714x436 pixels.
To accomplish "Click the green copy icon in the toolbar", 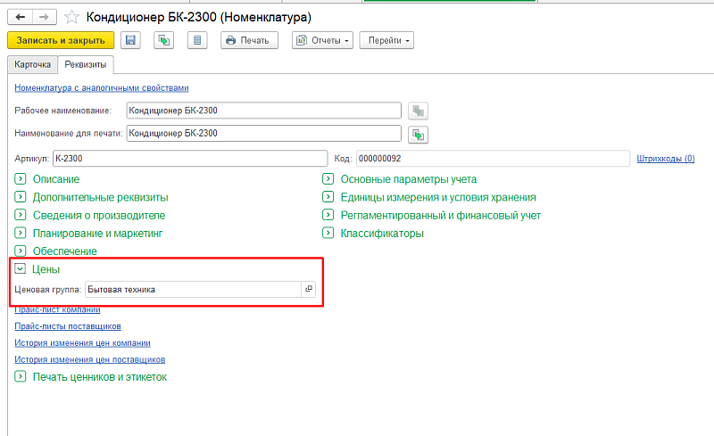I will pos(163,40).
